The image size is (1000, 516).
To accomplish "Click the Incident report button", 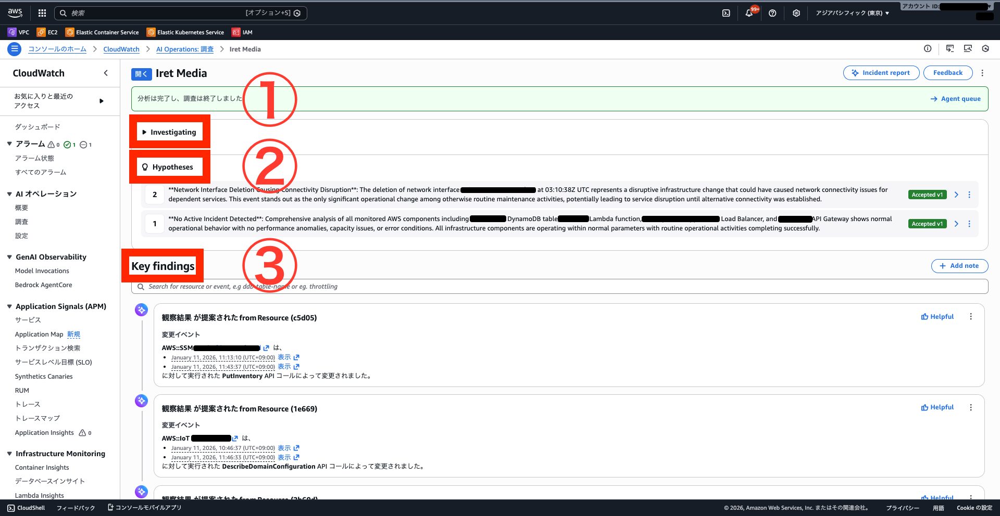I will [880, 73].
